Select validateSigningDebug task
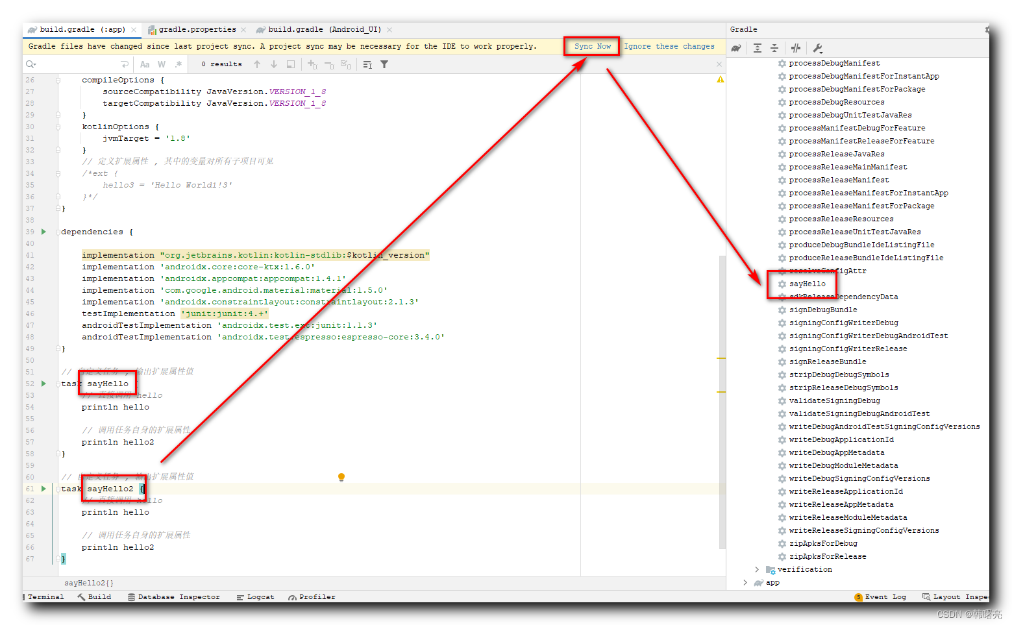Viewport: 1012px width, 625px height. click(x=835, y=400)
